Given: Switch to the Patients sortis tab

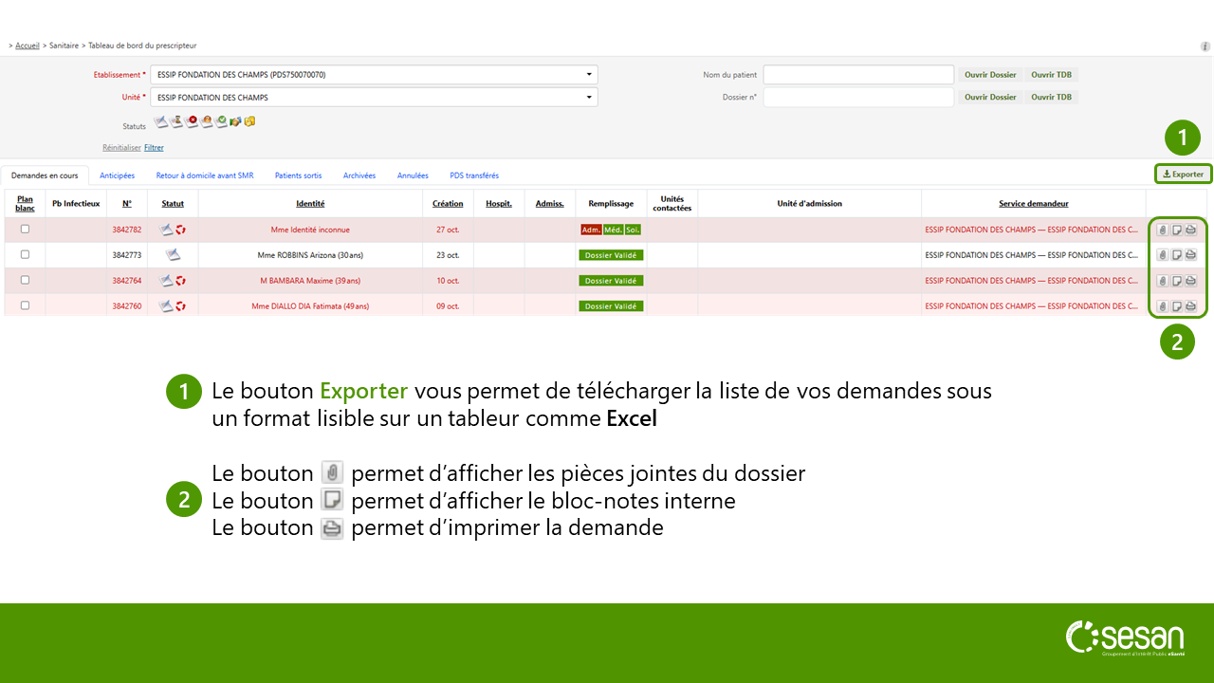Looking at the screenshot, I should coord(298,175).
